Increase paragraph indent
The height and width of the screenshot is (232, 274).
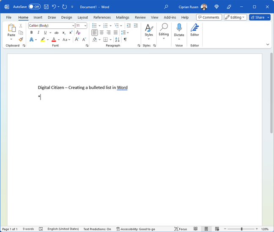(136, 26)
